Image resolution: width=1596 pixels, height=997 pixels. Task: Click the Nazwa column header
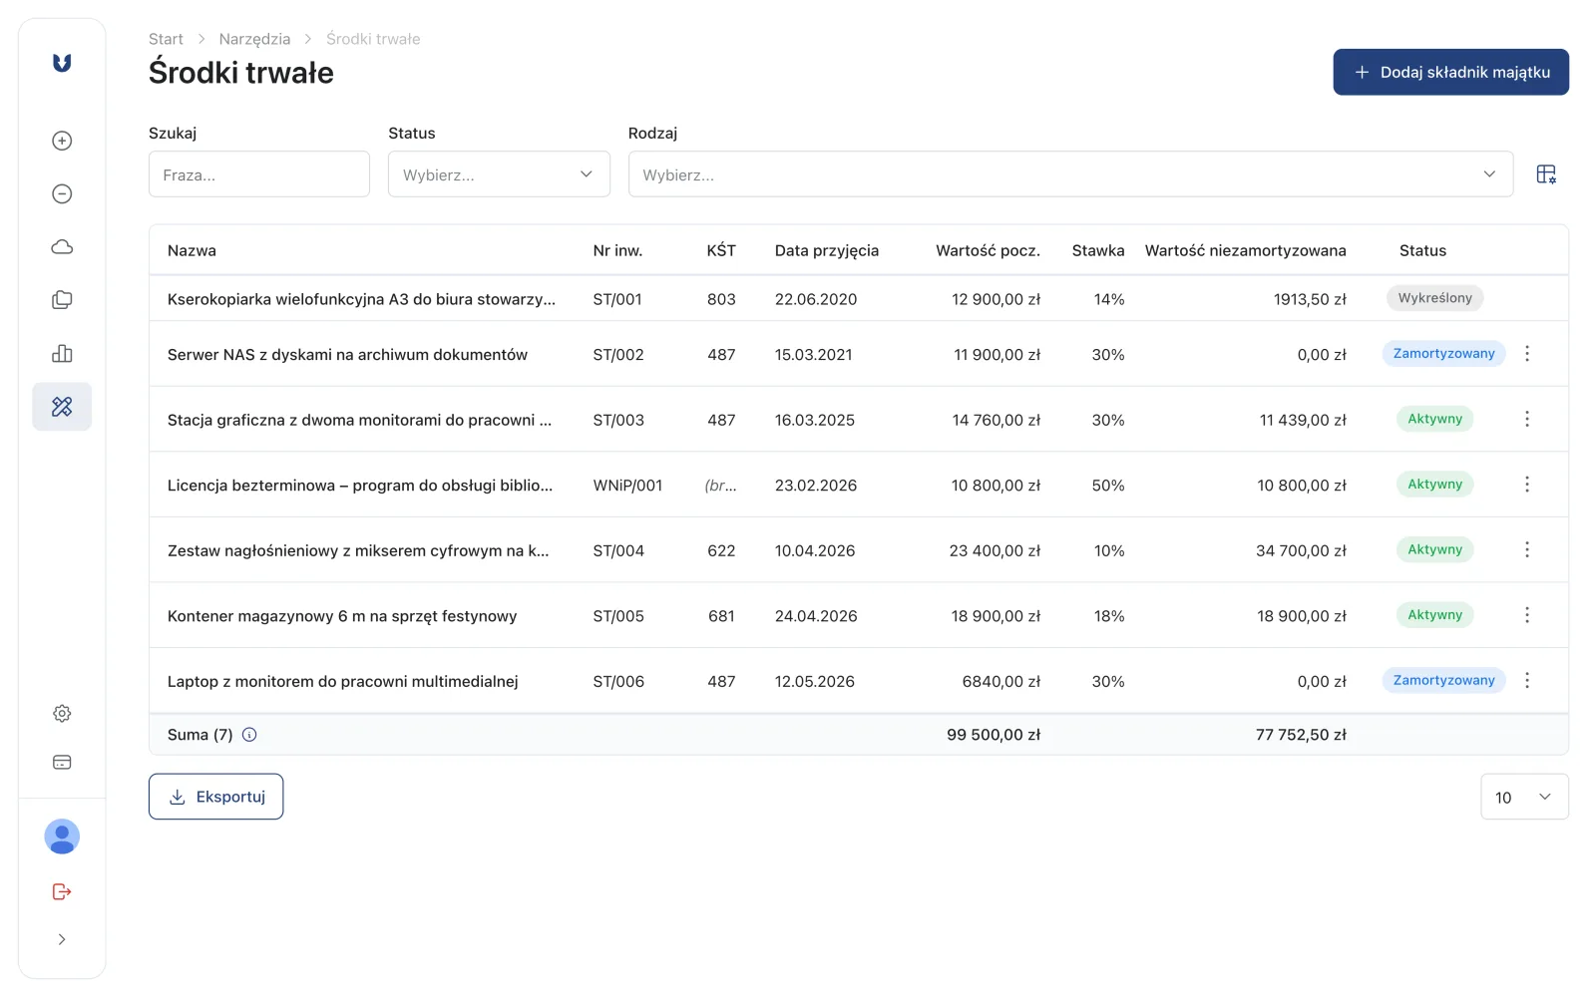192,250
